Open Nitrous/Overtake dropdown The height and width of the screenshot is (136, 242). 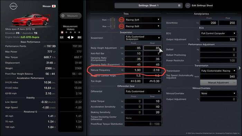[x=218, y=93]
